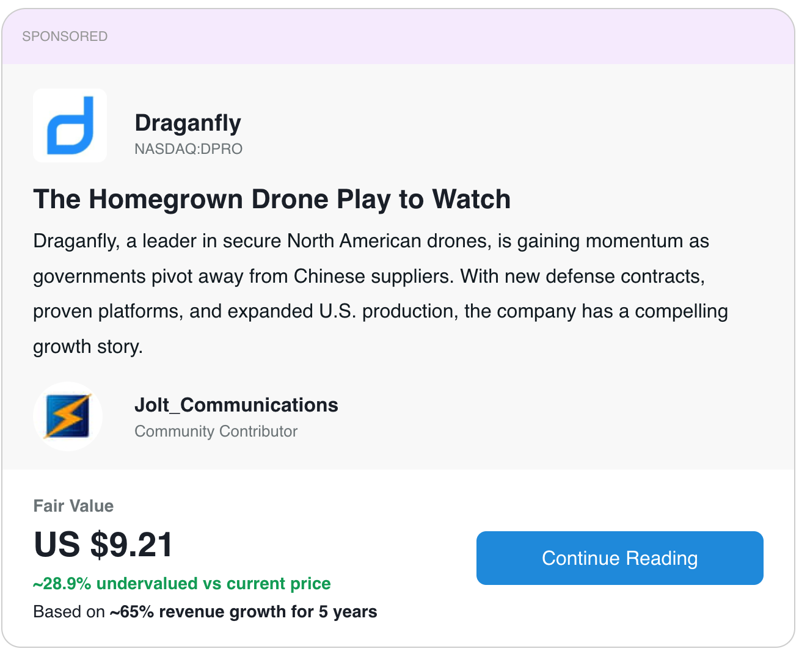Click the words "Based on" below the price
This screenshot has width=799, height=657.
(69, 612)
